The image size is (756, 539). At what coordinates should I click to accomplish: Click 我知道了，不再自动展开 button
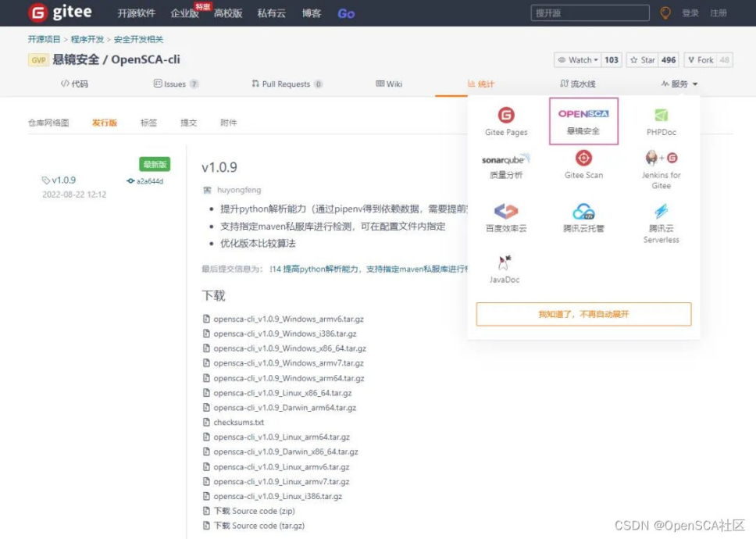pyautogui.click(x=583, y=314)
